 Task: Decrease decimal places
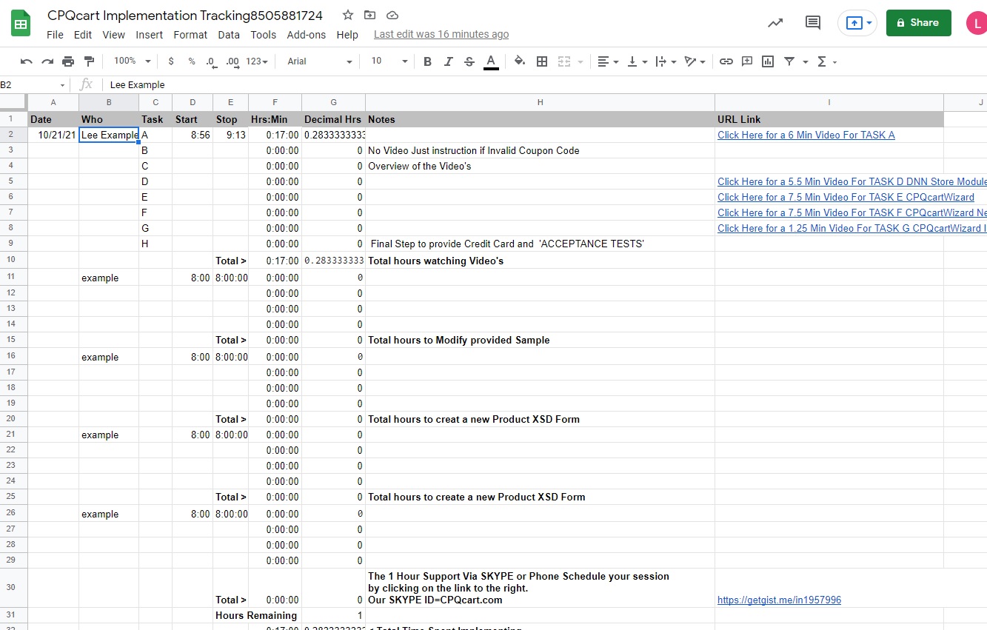pos(211,61)
